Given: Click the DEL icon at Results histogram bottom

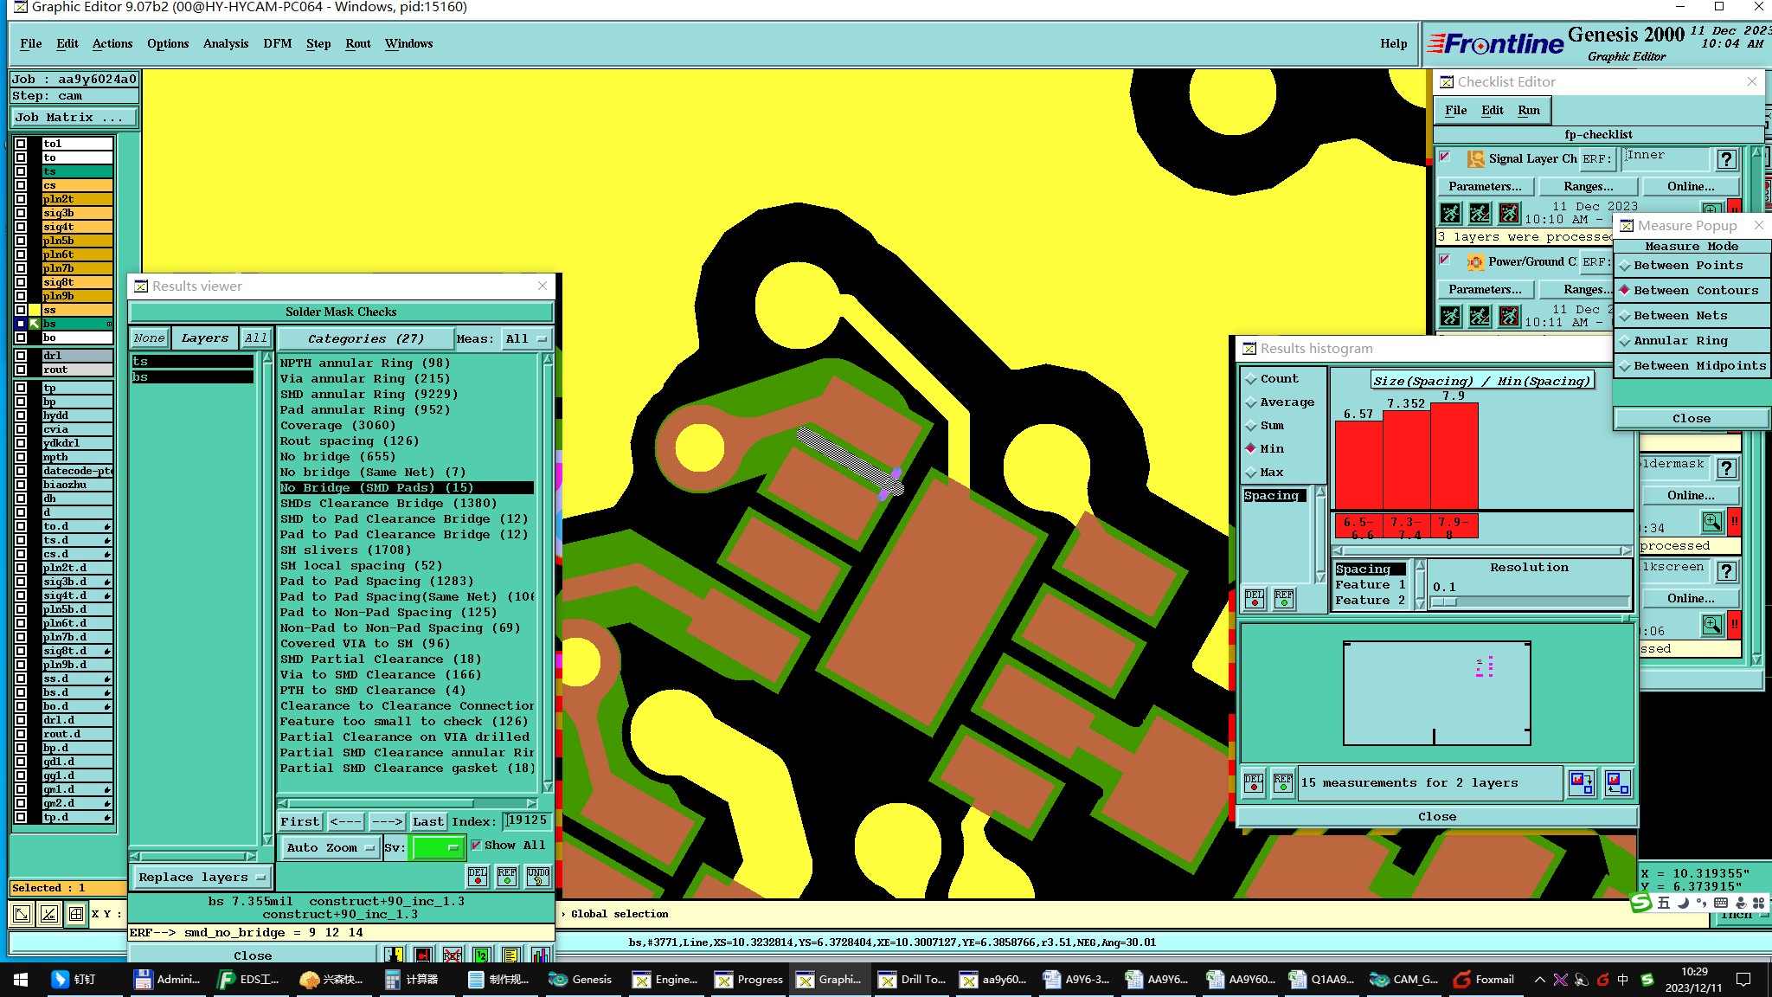Looking at the screenshot, I should tap(1254, 783).
